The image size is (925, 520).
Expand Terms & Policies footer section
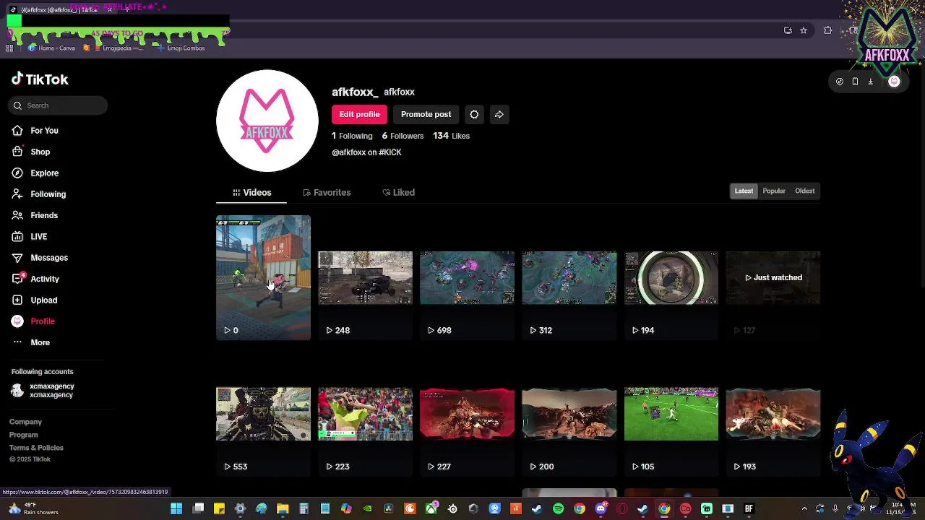(x=36, y=448)
